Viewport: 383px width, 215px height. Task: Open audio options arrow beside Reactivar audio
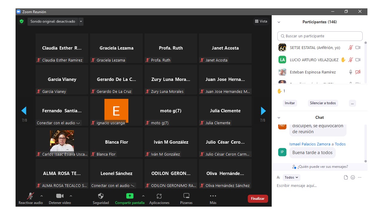(x=42, y=196)
